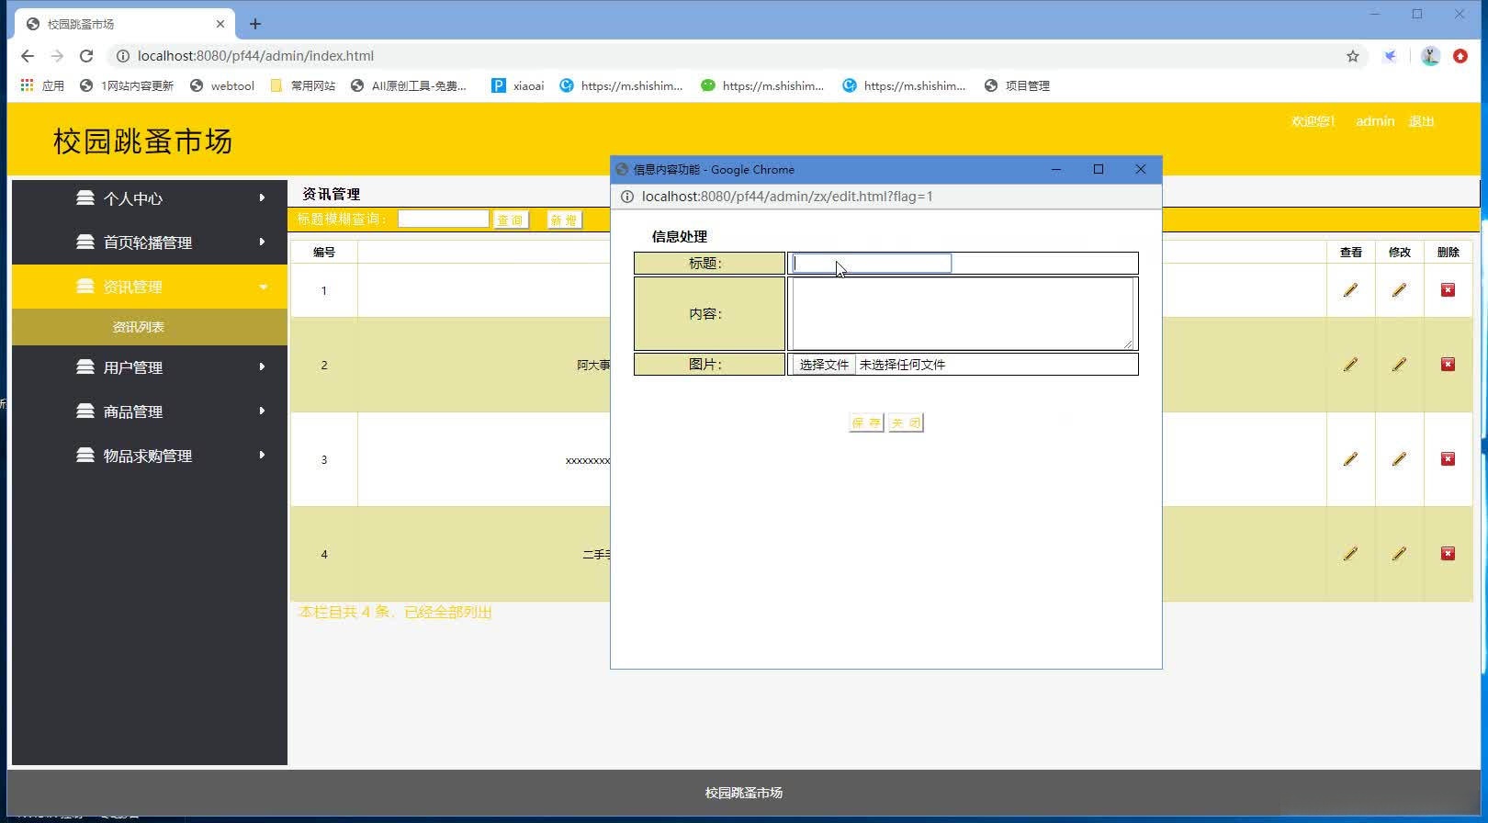Click the blue bird extension icon
Viewport: 1488px width, 823px height.
[1391, 56]
